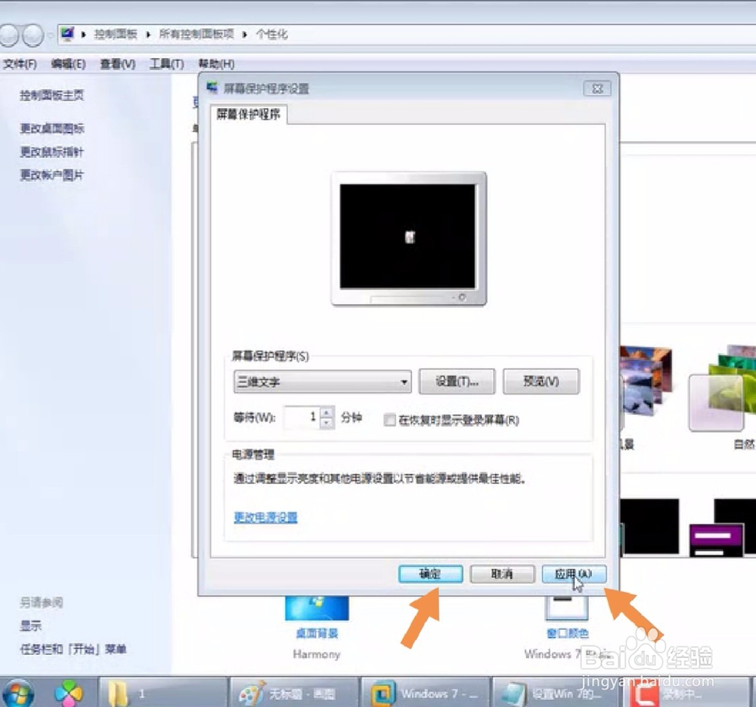Click the screensaver preview monitor image
756x707 pixels.
(x=409, y=239)
